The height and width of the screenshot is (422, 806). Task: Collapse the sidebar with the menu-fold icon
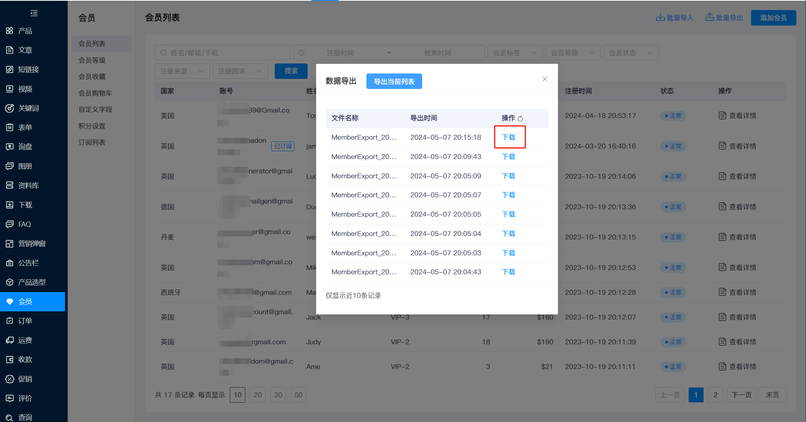[34, 13]
